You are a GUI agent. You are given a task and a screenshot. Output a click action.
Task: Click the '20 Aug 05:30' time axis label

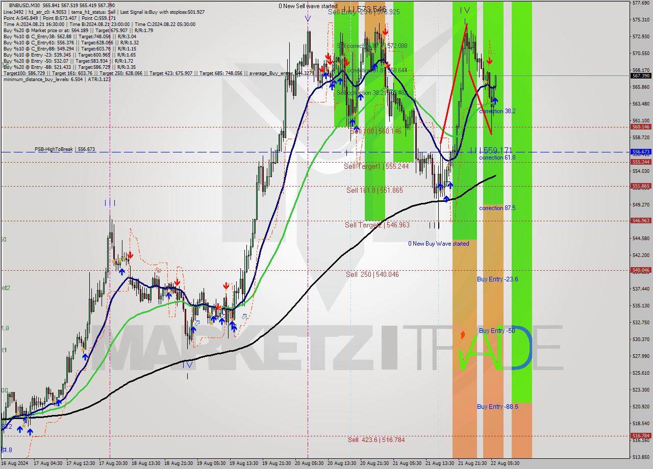(x=310, y=463)
